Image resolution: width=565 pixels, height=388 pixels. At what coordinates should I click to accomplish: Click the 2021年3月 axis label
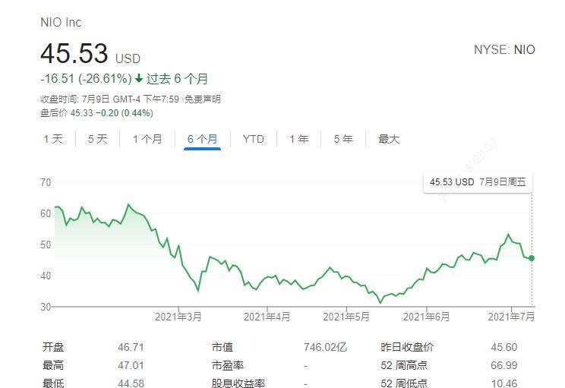(x=178, y=317)
